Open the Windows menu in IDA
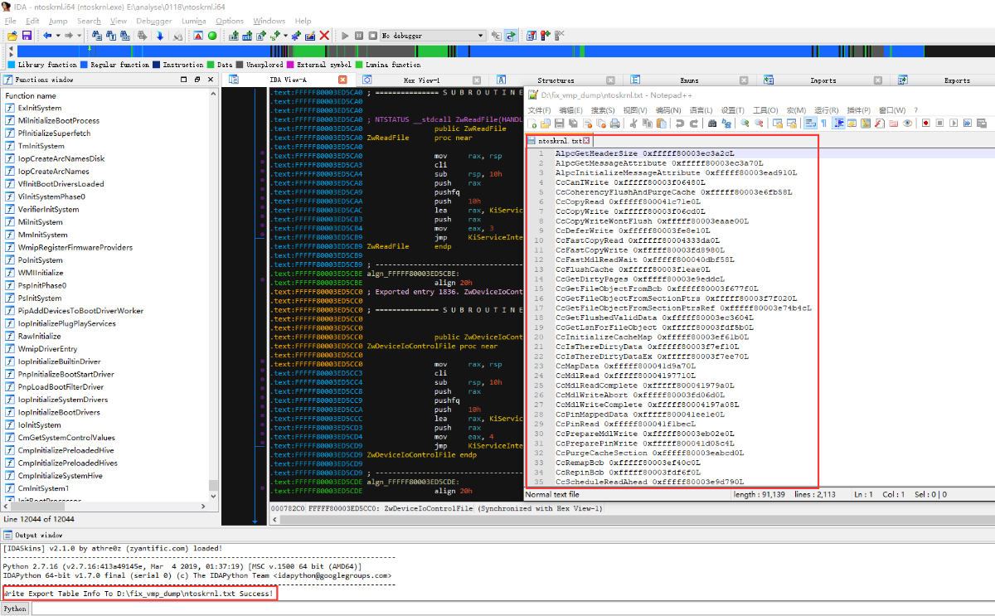 (x=269, y=21)
